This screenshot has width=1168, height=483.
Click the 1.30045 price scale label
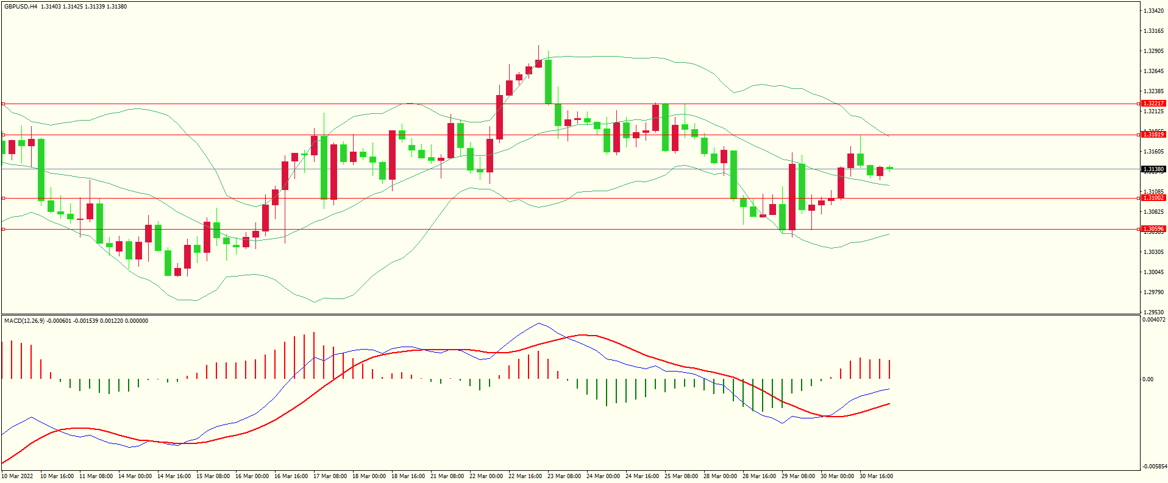click(1153, 272)
